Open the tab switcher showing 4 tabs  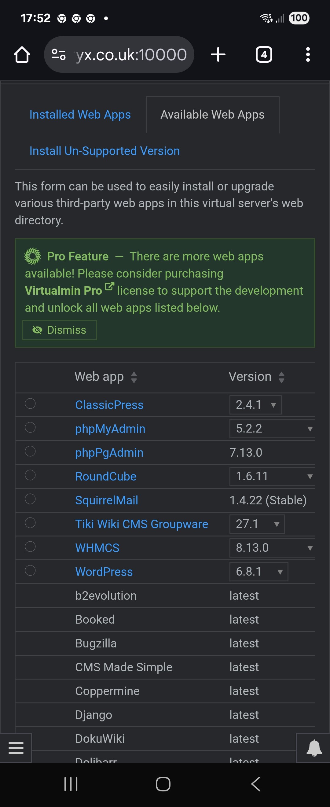pos(264,54)
